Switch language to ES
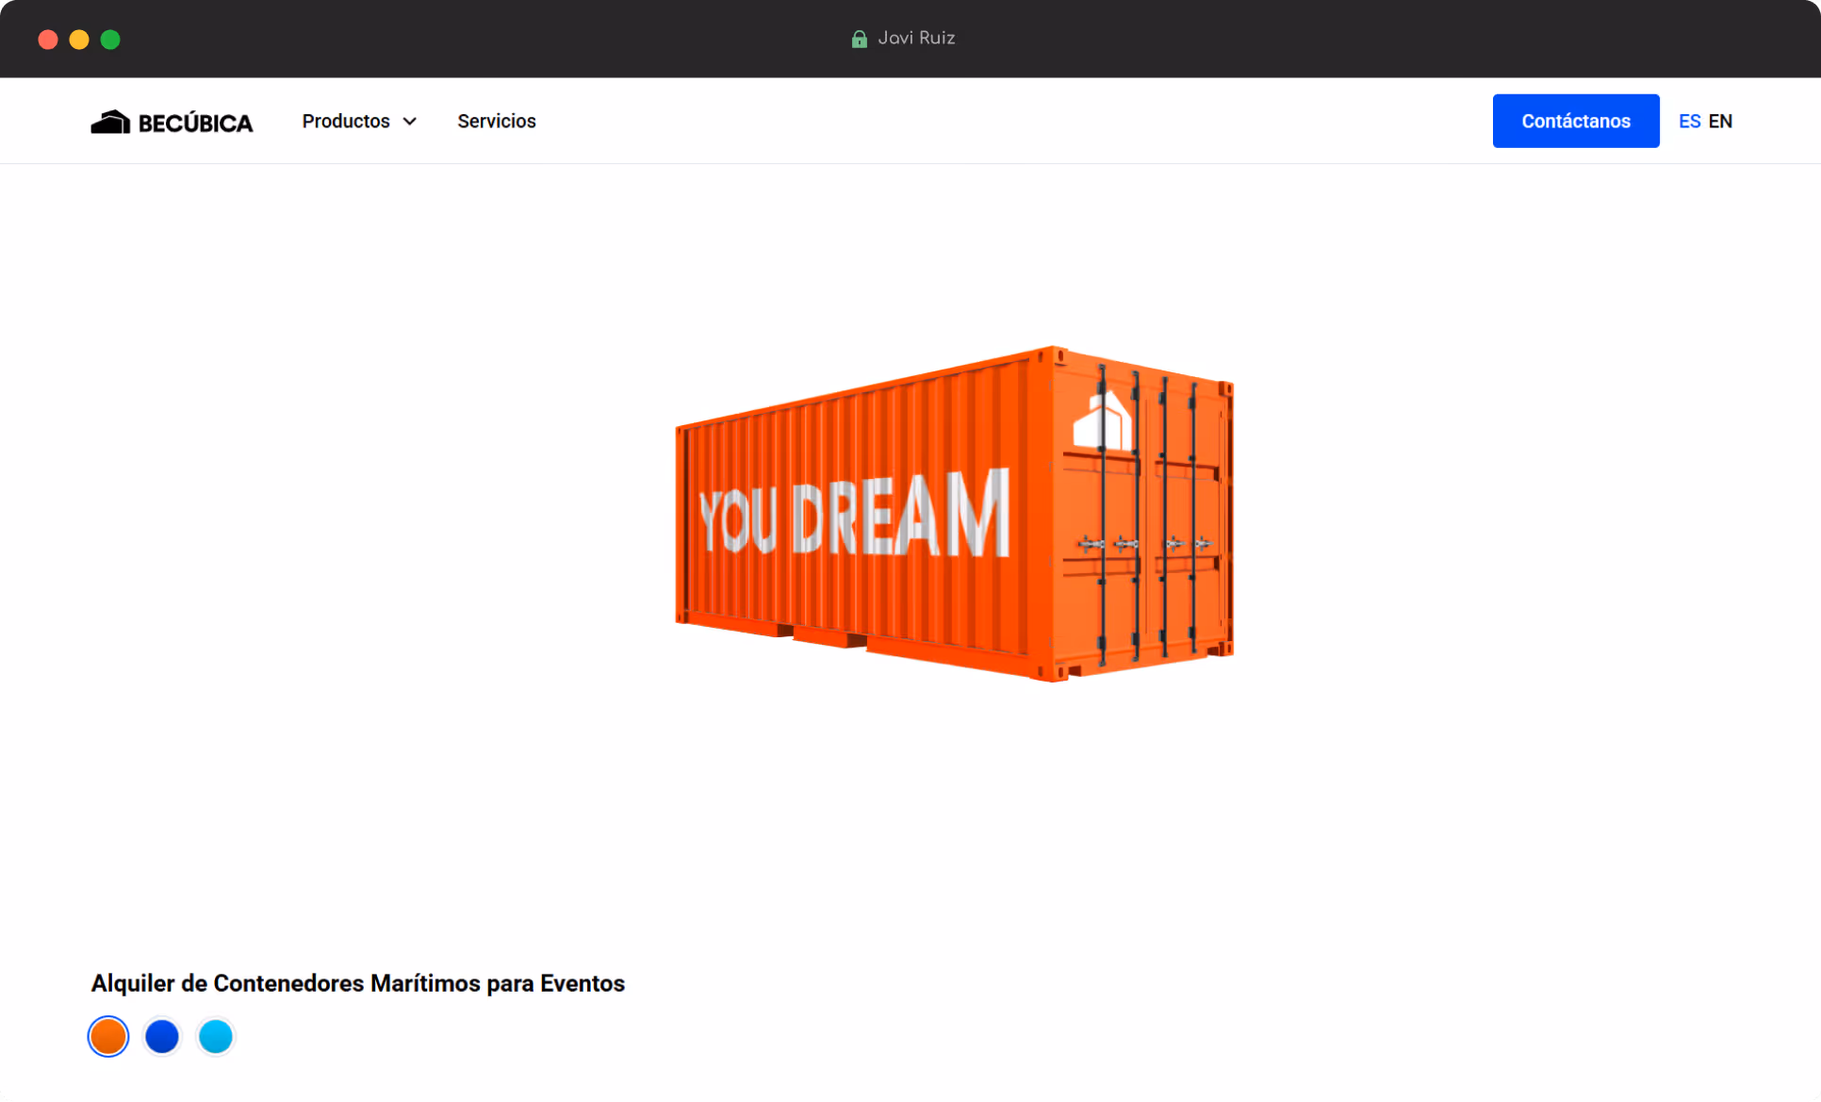The width and height of the screenshot is (1821, 1102). (1689, 122)
